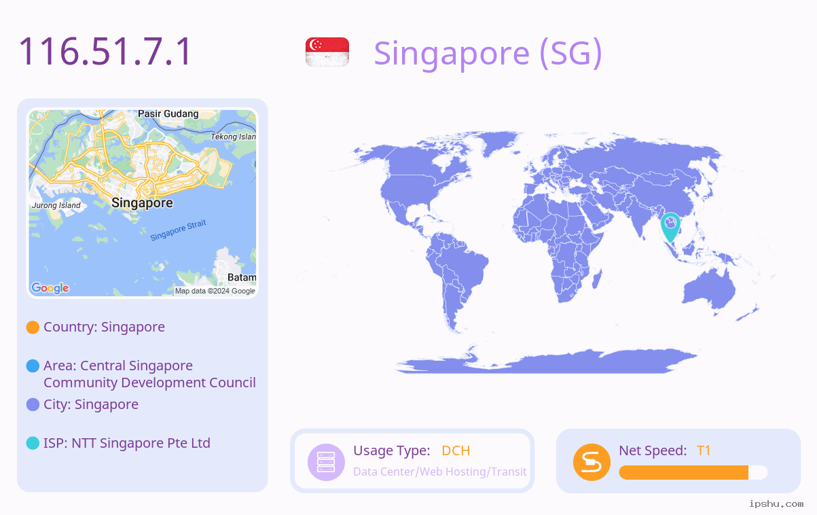This screenshot has height=515, width=817.
Task: Click the Singapore label on the map
Action: pos(142,203)
